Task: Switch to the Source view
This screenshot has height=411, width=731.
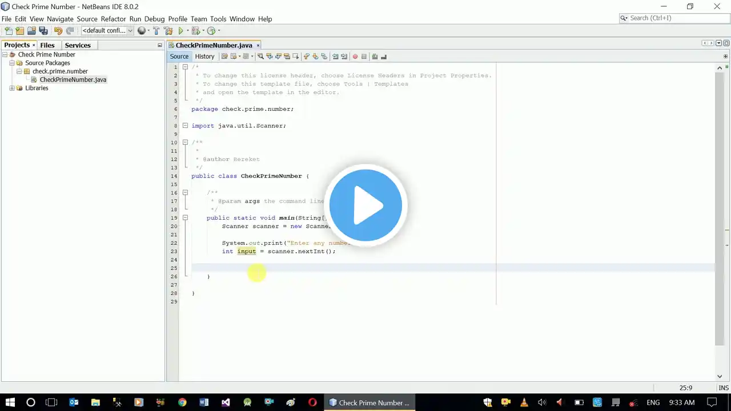Action: point(179,57)
